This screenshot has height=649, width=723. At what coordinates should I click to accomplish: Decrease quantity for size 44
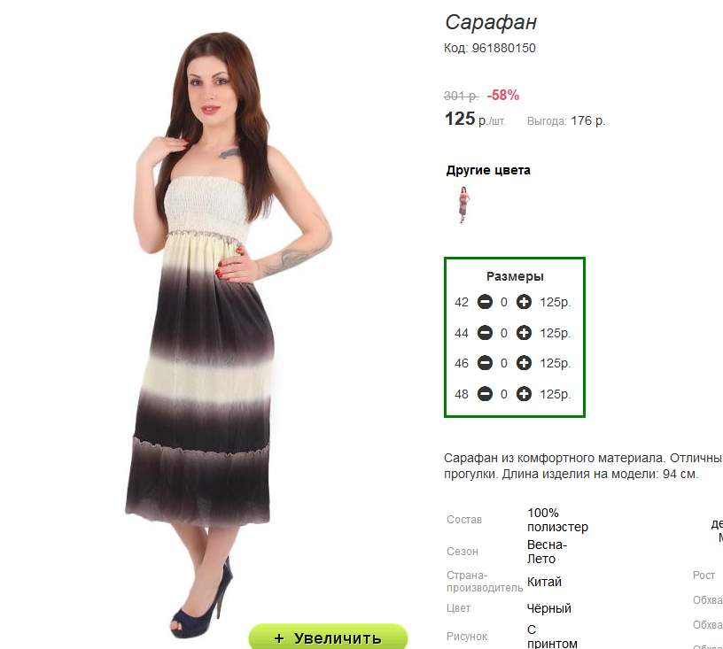click(485, 333)
